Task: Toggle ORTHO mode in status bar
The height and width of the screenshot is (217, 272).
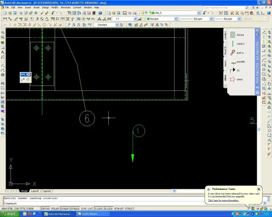Action: coord(46,209)
